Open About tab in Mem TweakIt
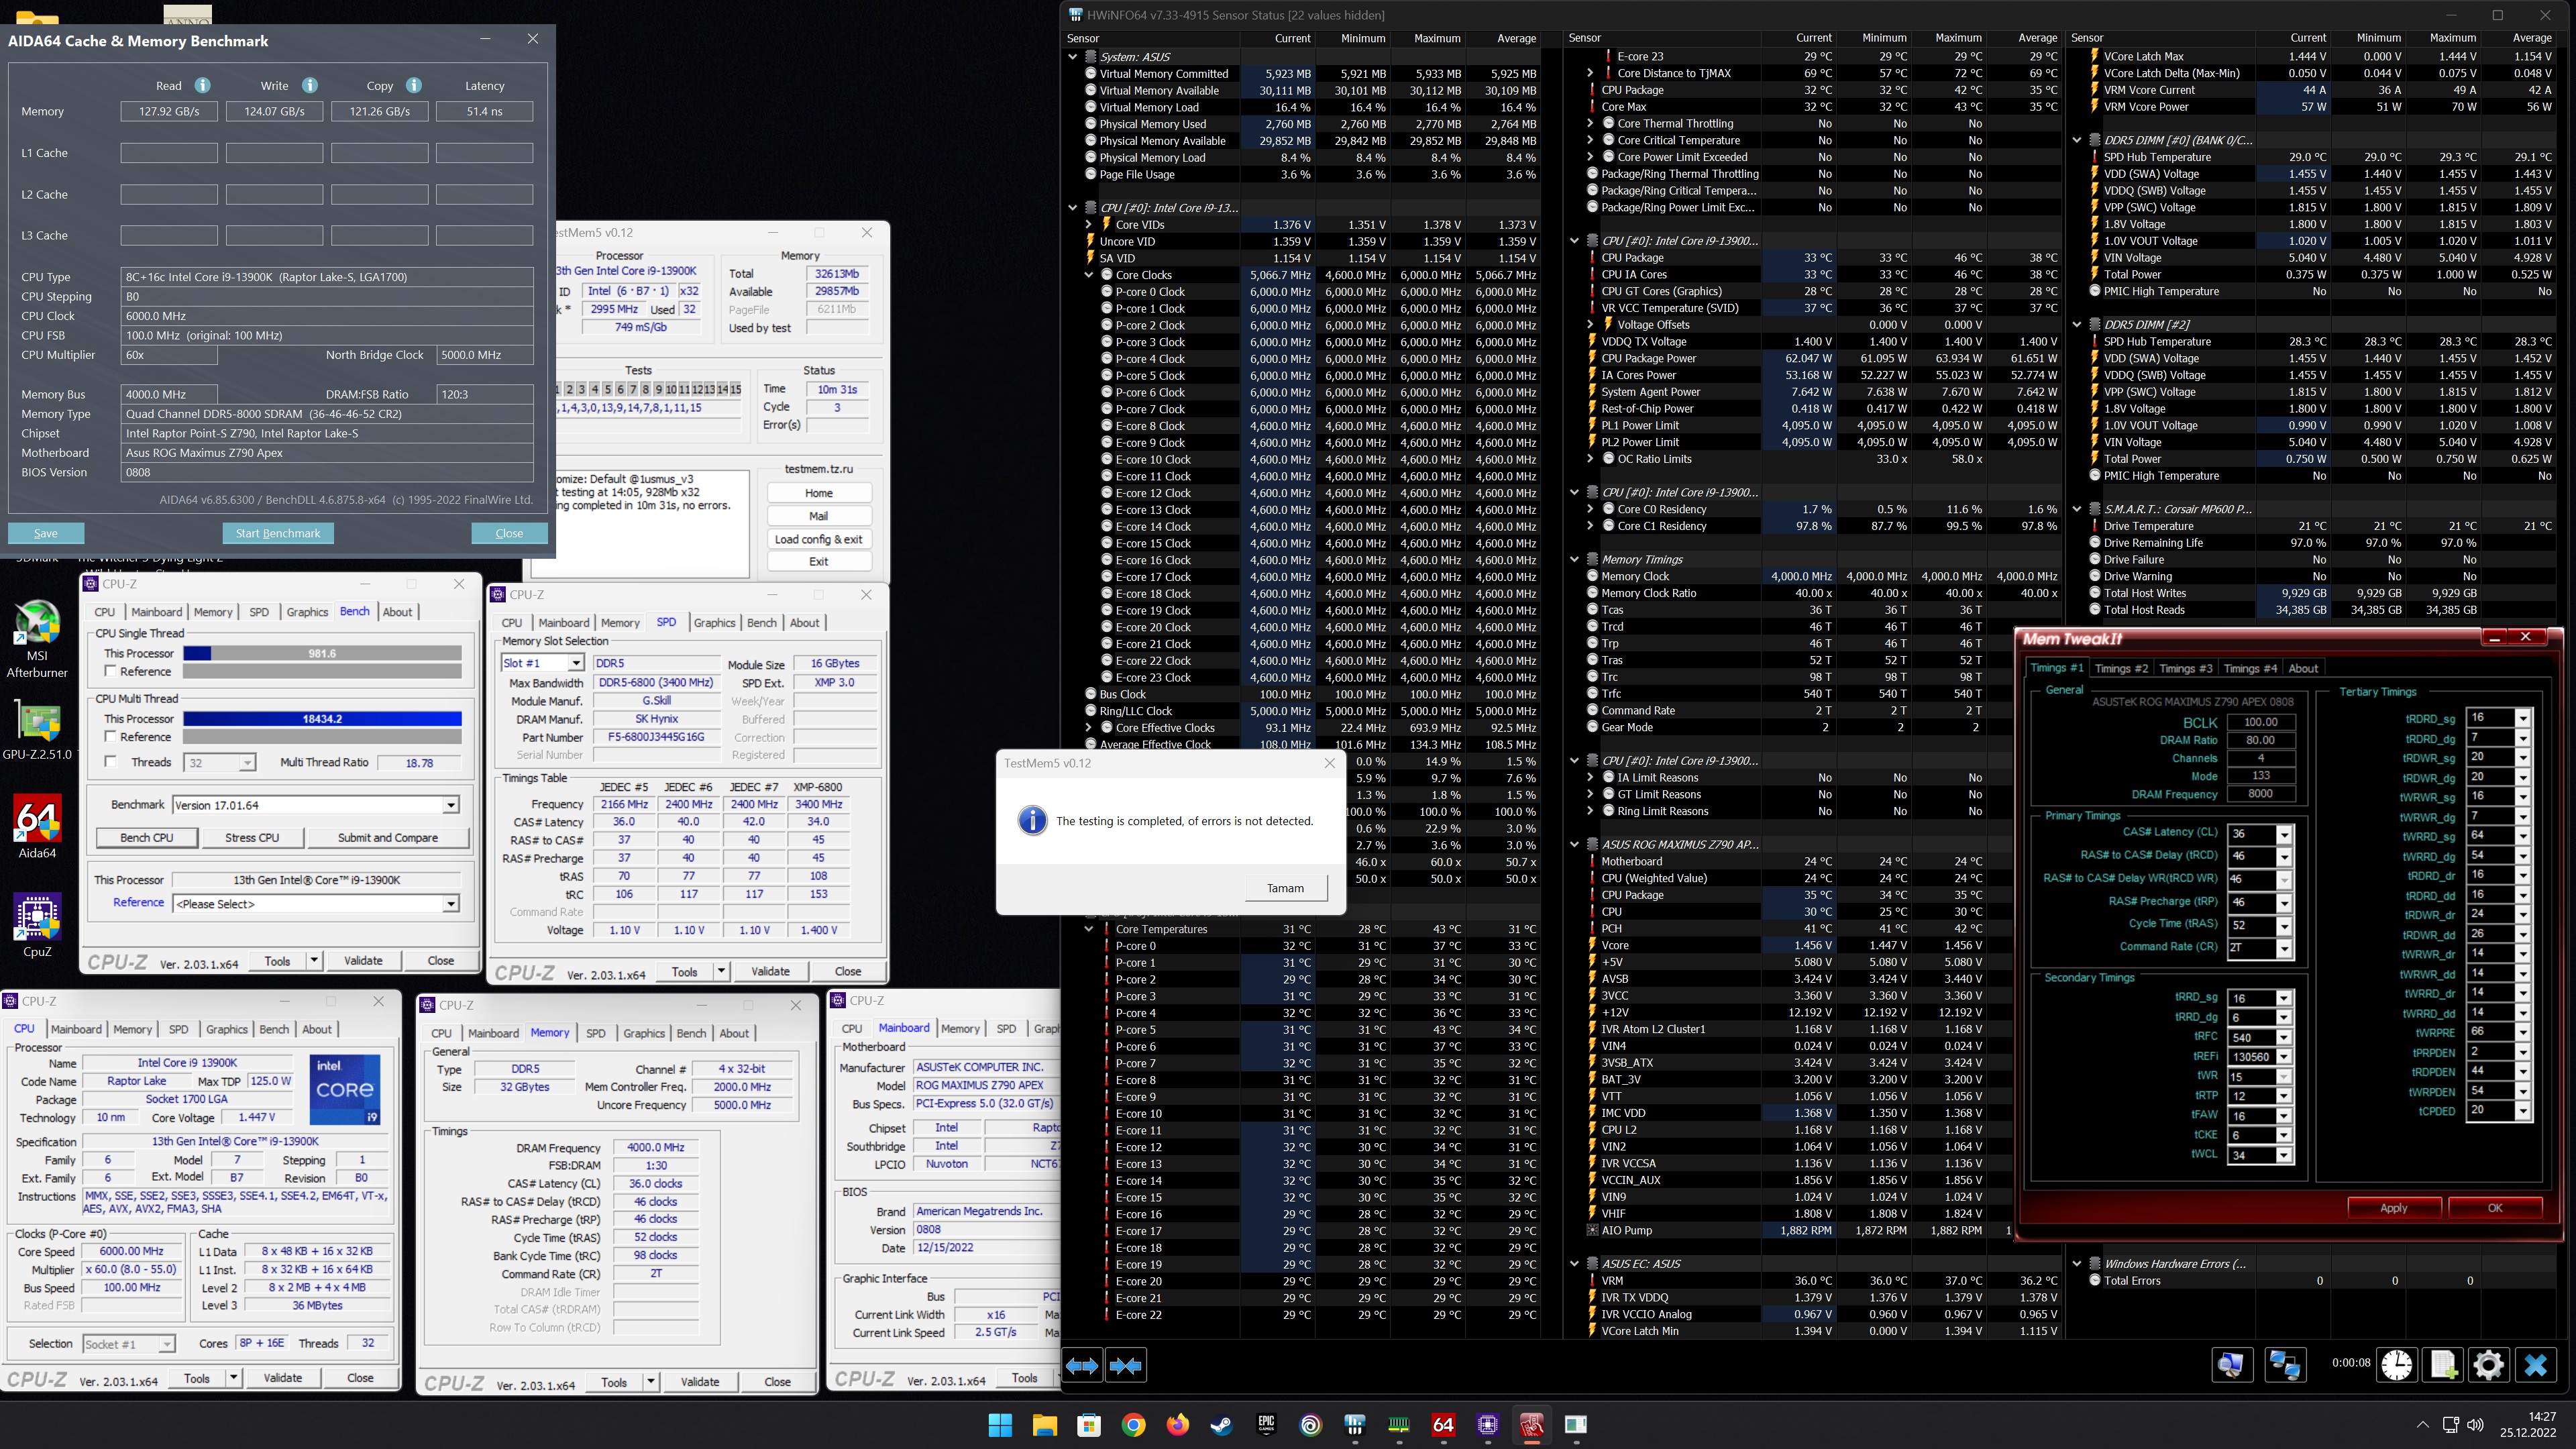Viewport: 2576px width, 1449px height. click(2303, 668)
